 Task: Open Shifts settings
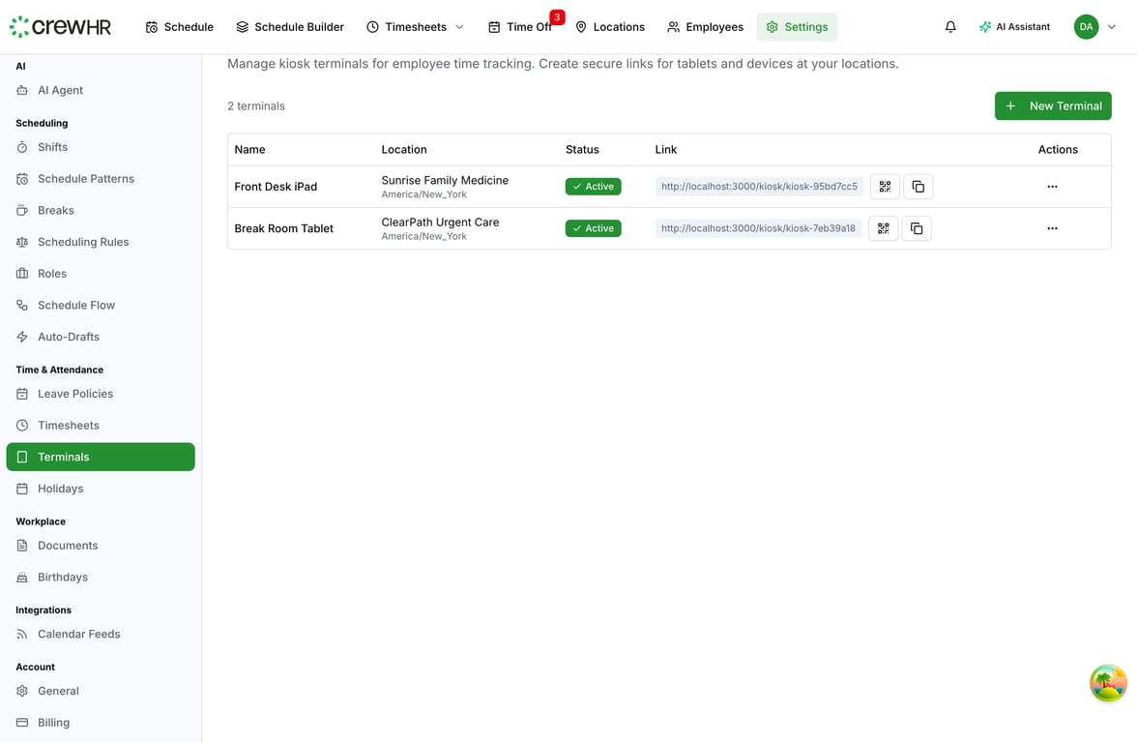[x=101, y=147]
